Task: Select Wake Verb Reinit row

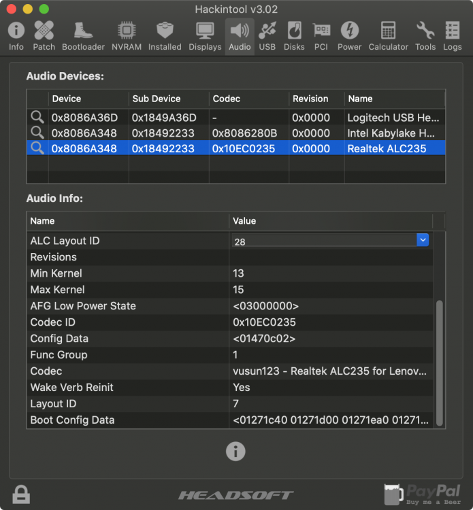Action: (x=230, y=388)
